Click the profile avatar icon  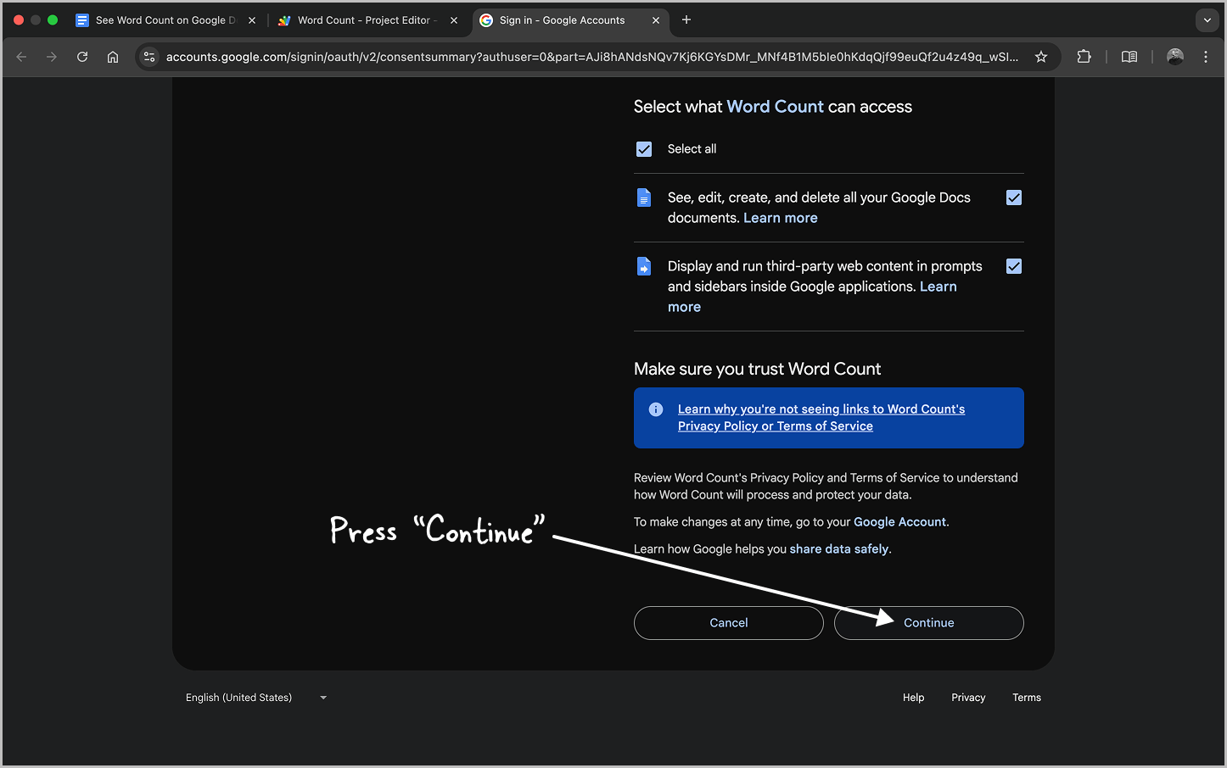pos(1174,57)
